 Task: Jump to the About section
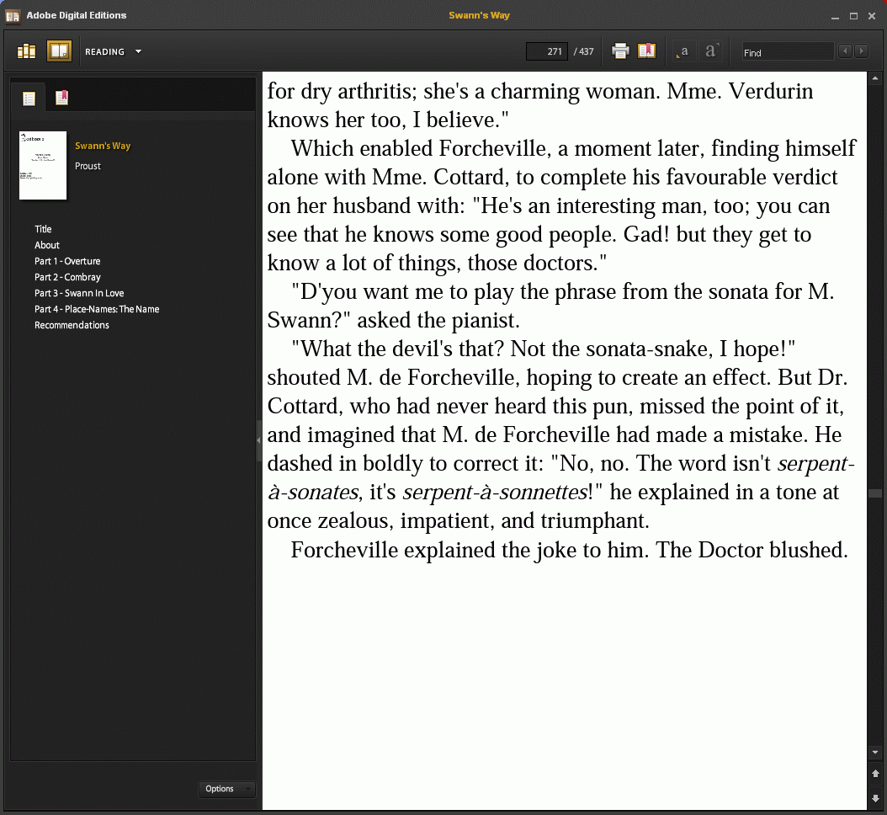click(47, 245)
